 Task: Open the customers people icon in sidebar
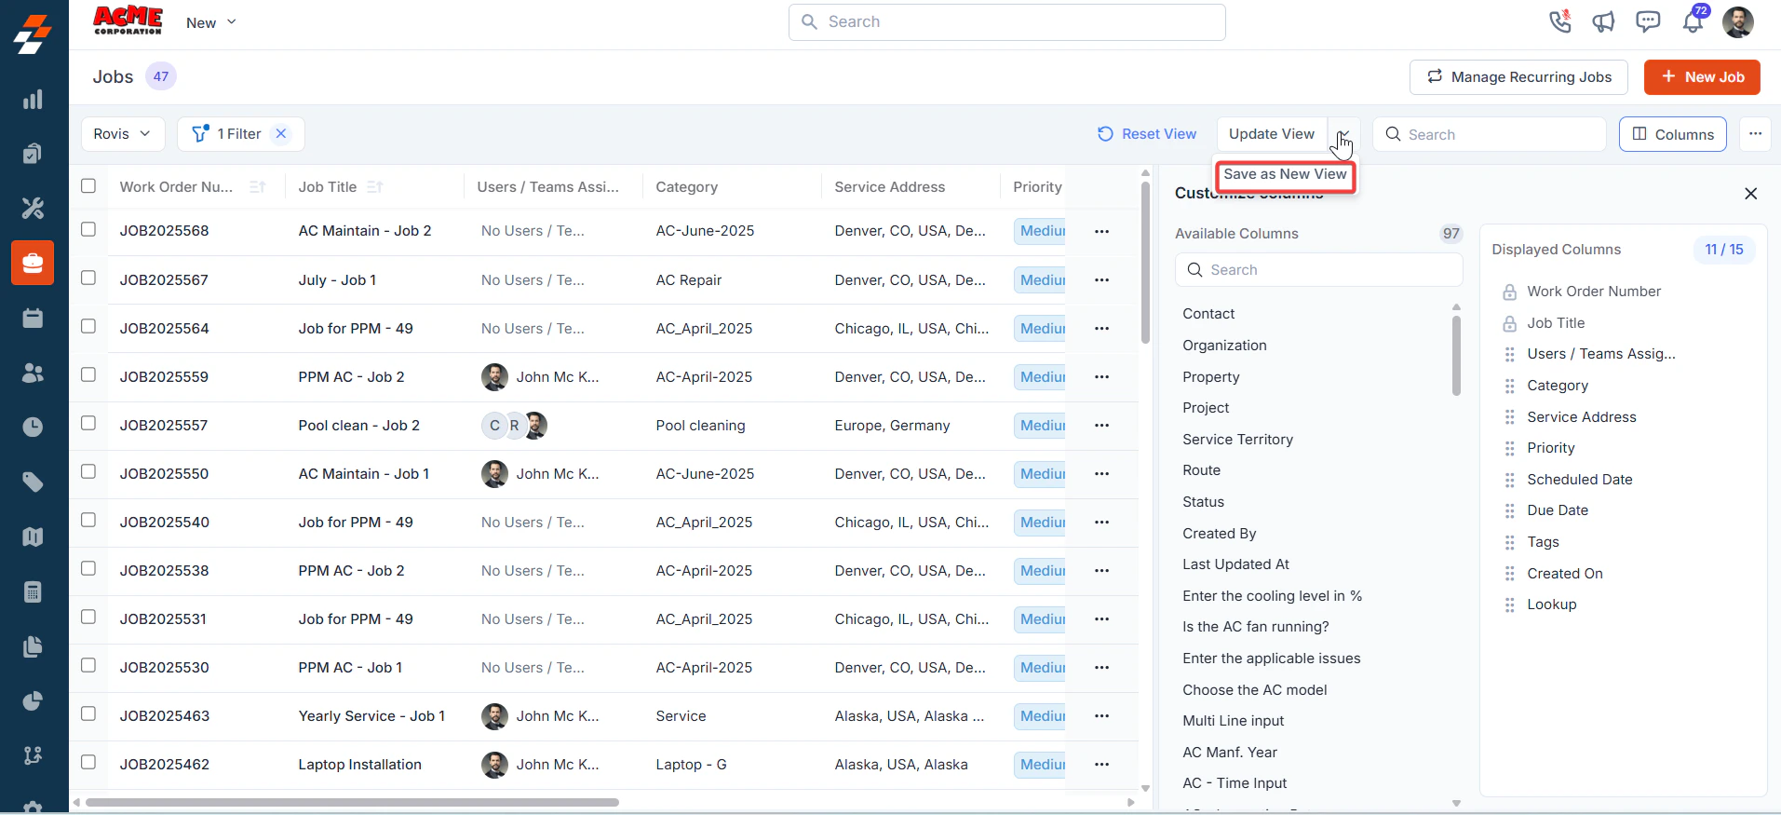tap(33, 373)
